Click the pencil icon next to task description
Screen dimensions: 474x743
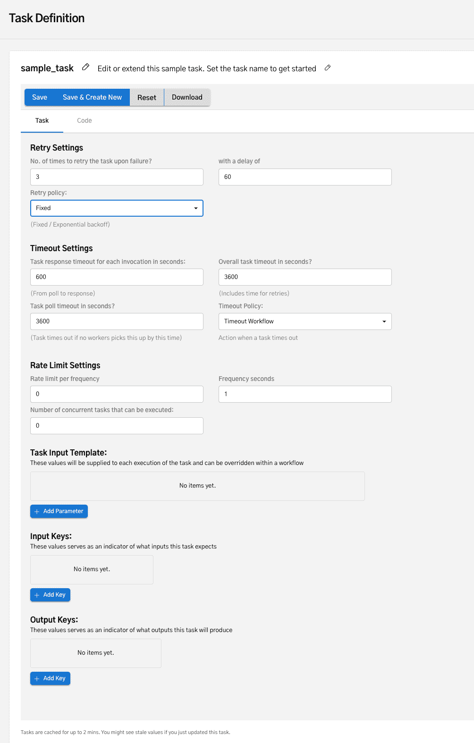coord(328,68)
